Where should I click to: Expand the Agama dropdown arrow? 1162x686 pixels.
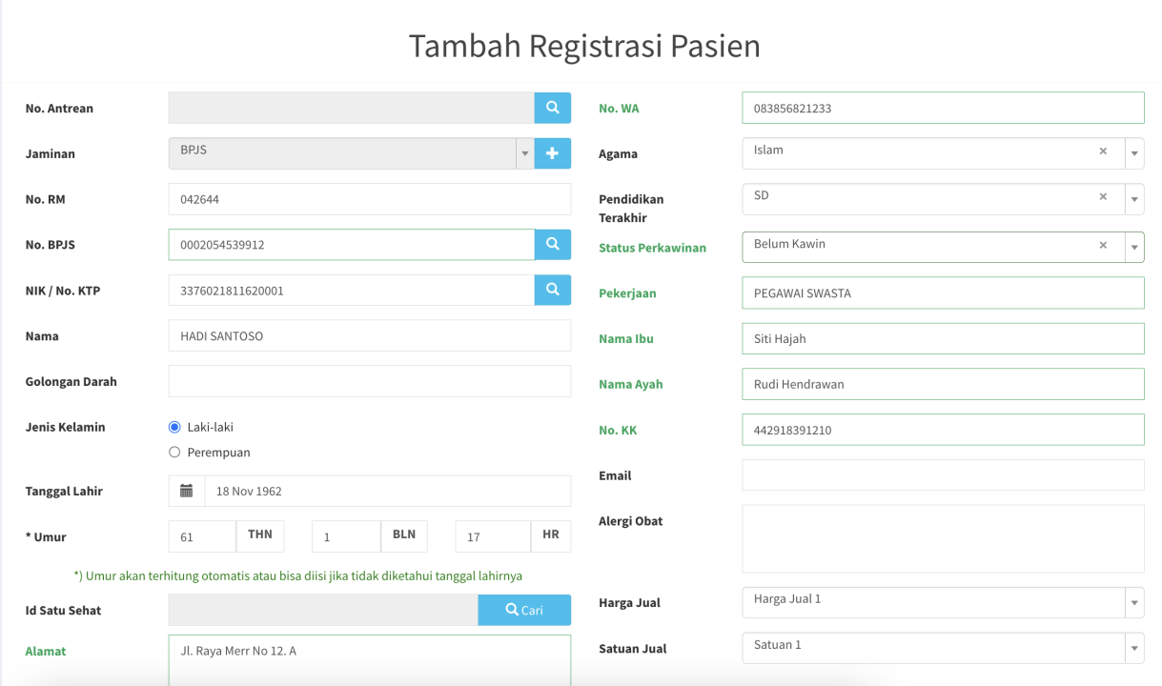click(x=1134, y=153)
